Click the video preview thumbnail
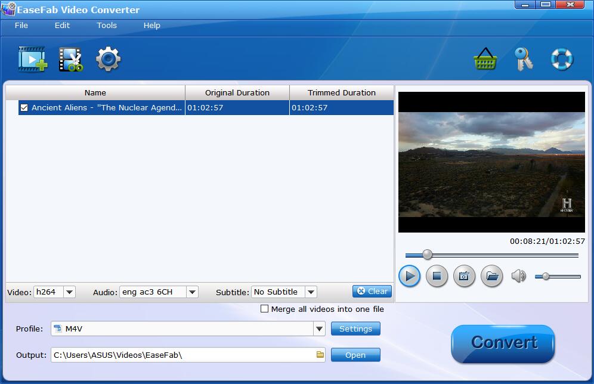 click(x=491, y=162)
